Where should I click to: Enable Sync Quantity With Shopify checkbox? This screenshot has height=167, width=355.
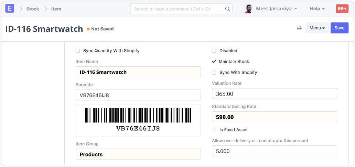(x=78, y=51)
